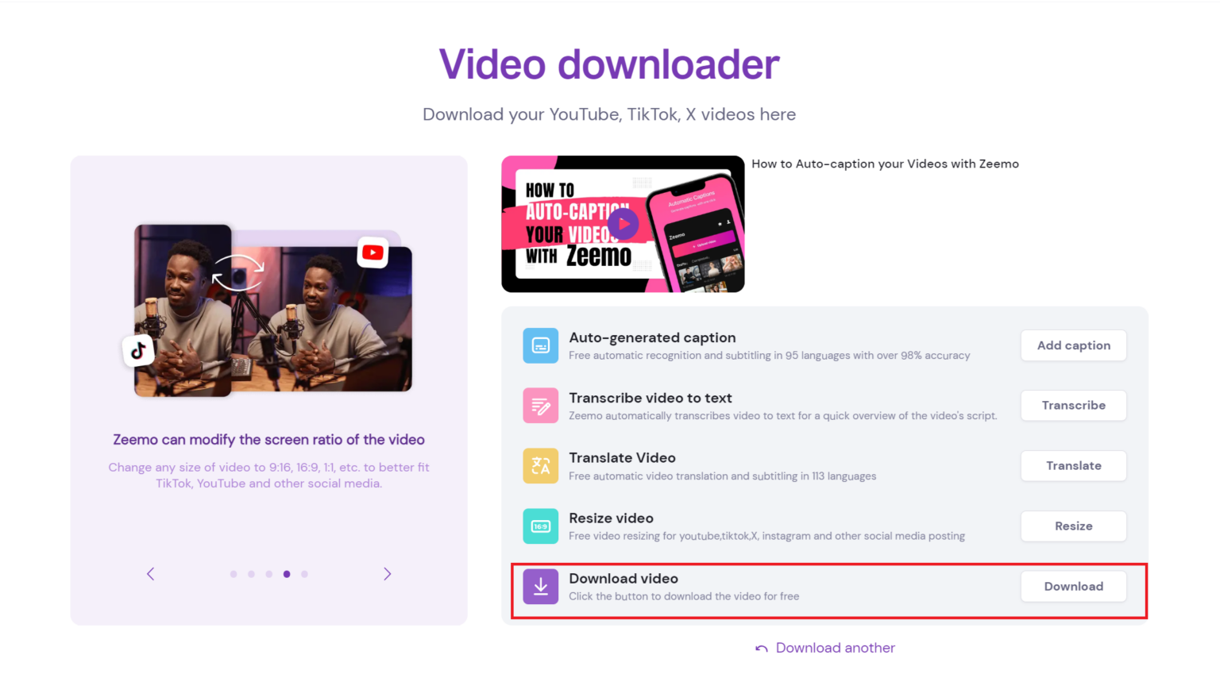Image resolution: width=1220 pixels, height=678 pixels.
Task: Click the Transcribe video to text icon
Action: click(541, 405)
